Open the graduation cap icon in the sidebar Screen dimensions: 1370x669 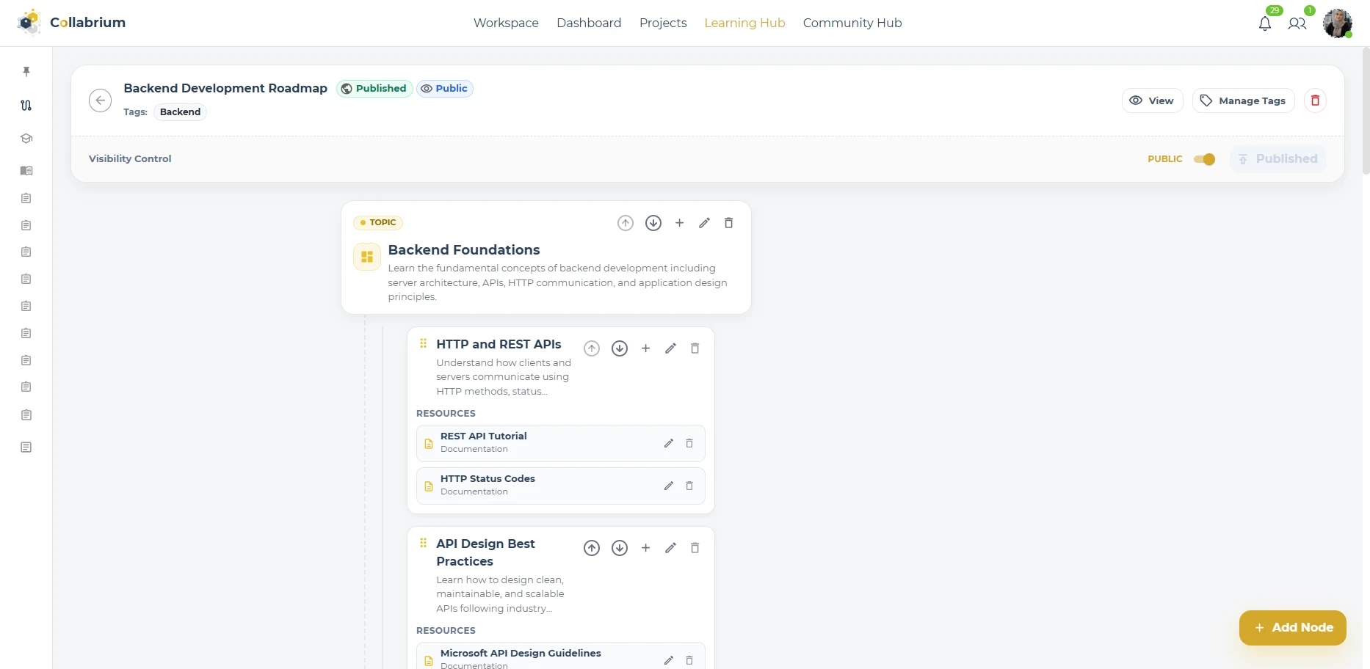pos(26,139)
